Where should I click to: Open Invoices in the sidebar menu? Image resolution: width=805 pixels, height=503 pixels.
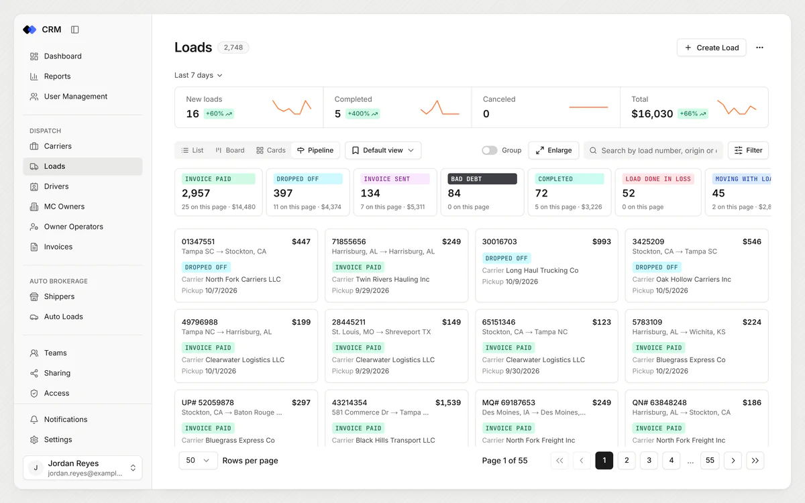(x=83, y=247)
